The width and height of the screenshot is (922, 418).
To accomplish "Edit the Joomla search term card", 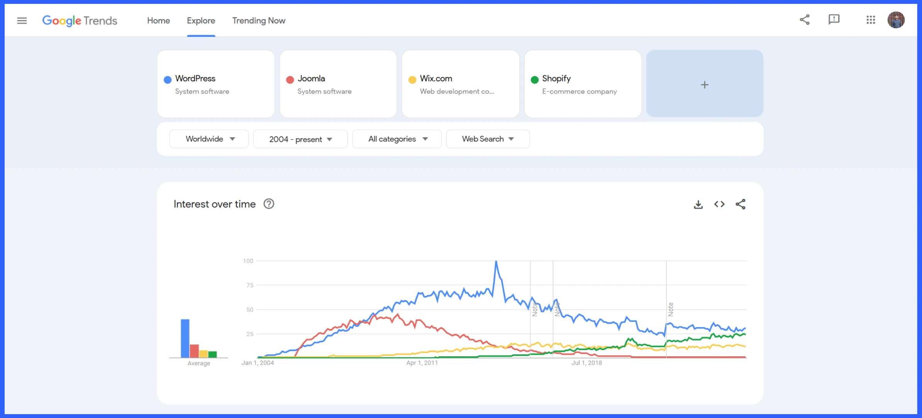I will pyautogui.click(x=338, y=84).
